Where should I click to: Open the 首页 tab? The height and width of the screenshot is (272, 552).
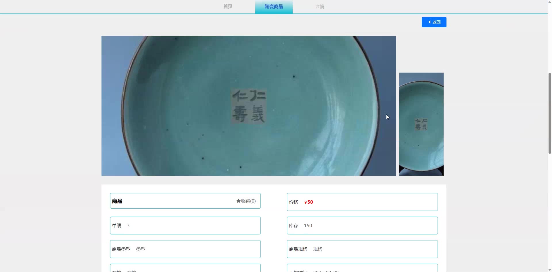click(228, 6)
